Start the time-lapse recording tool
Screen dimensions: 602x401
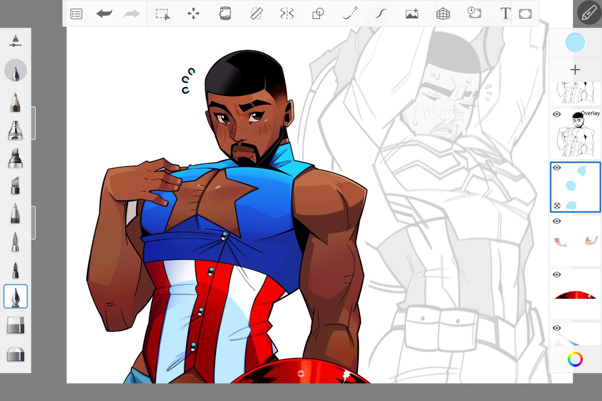pos(474,14)
